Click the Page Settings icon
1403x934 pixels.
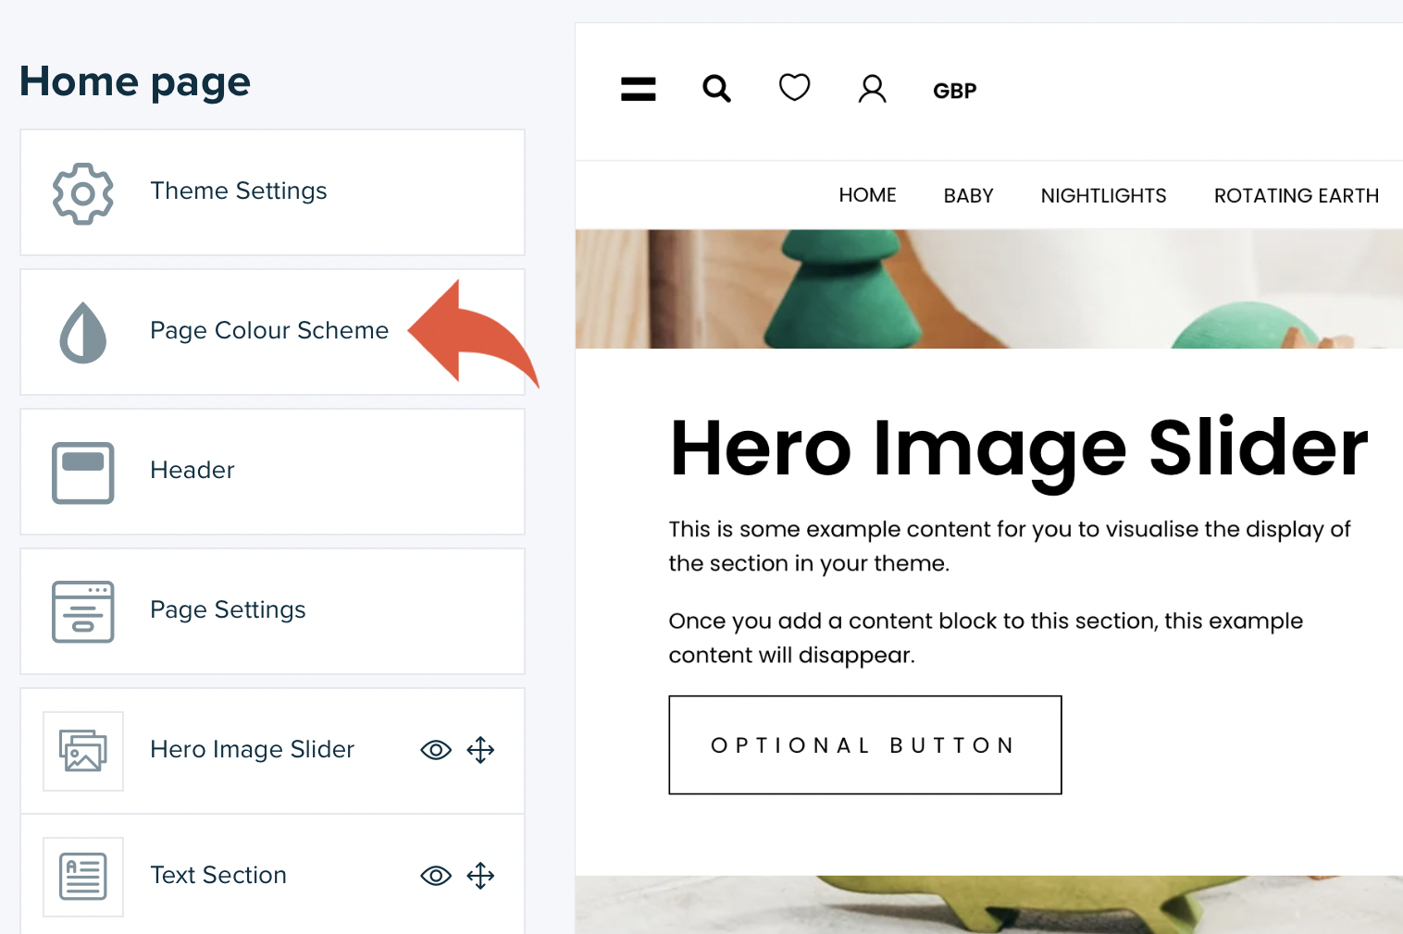[x=83, y=611]
